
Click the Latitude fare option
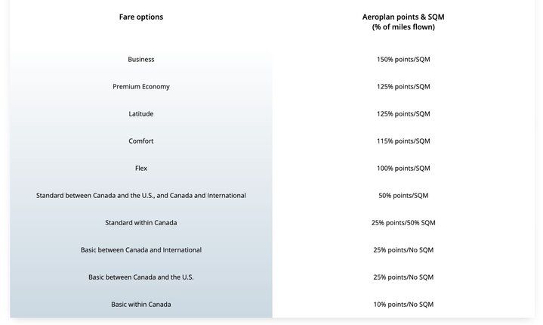[x=141, y=113]
